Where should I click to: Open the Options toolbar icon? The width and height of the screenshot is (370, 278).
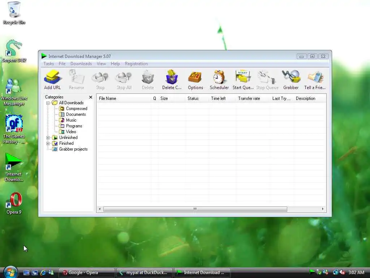tap(195, 79)
